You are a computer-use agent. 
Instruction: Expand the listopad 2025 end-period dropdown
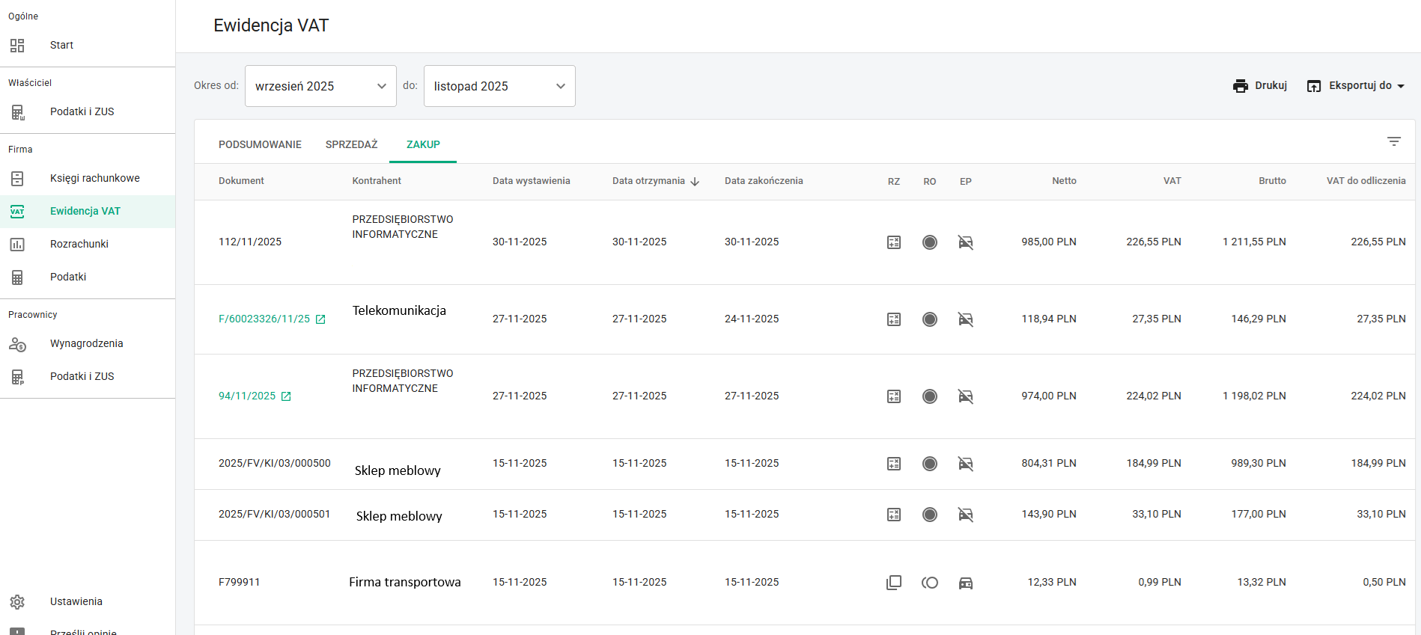coord(499,86)
